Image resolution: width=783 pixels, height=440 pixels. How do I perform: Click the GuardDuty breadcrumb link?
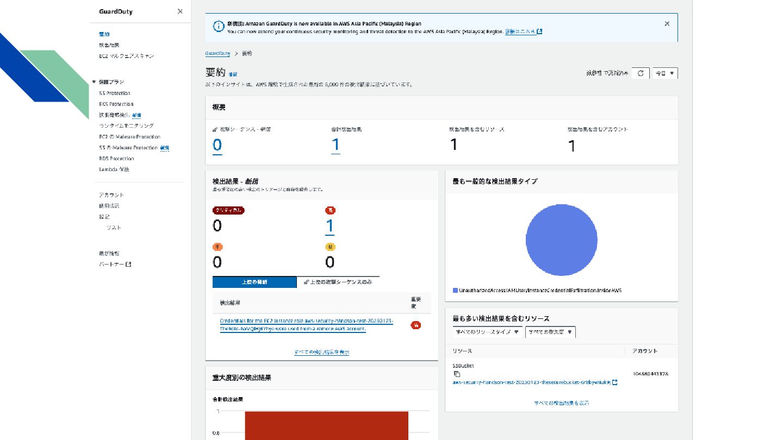coord(217,53)
